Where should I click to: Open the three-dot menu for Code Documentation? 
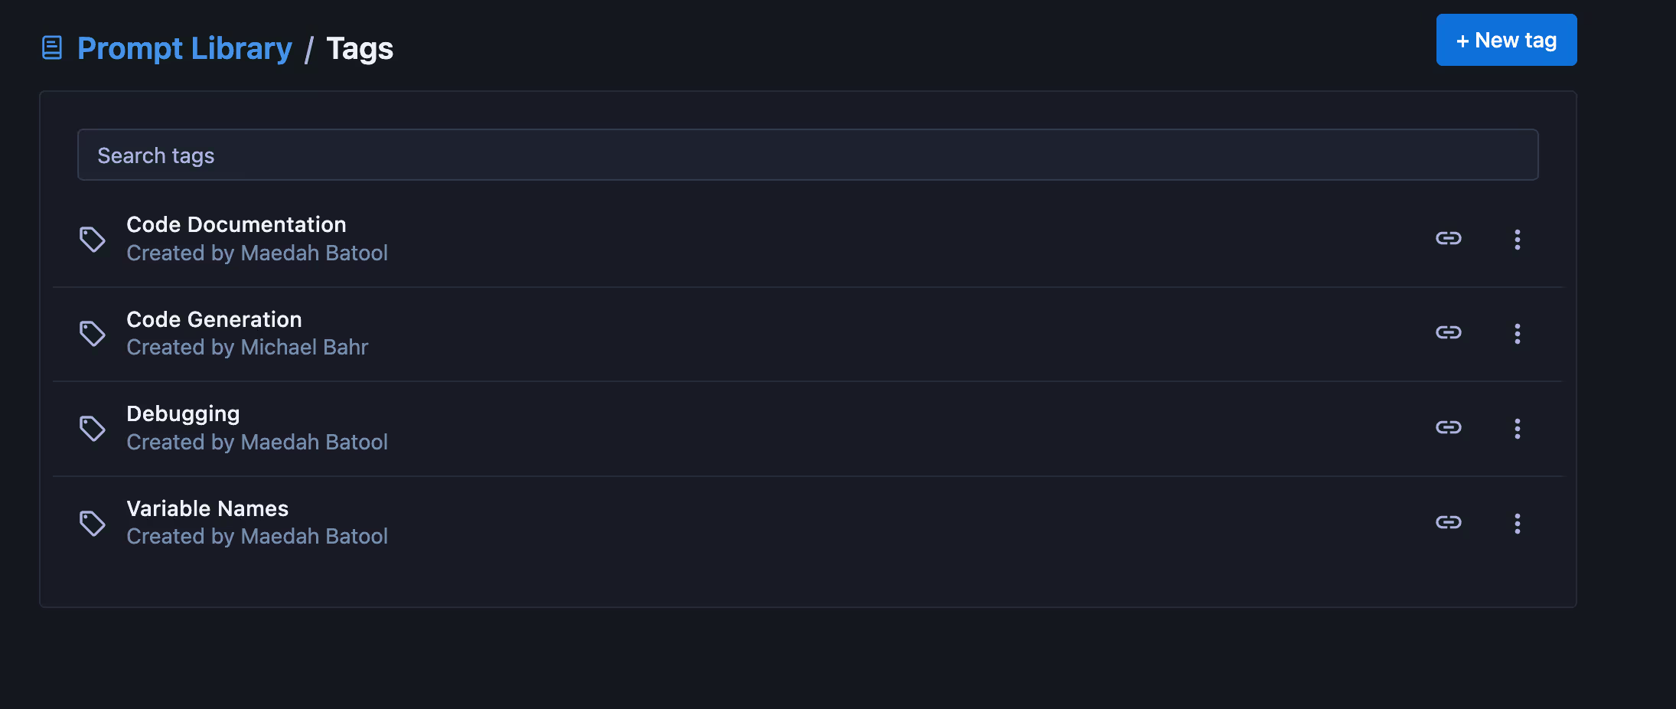click(x=1518, y=239)
